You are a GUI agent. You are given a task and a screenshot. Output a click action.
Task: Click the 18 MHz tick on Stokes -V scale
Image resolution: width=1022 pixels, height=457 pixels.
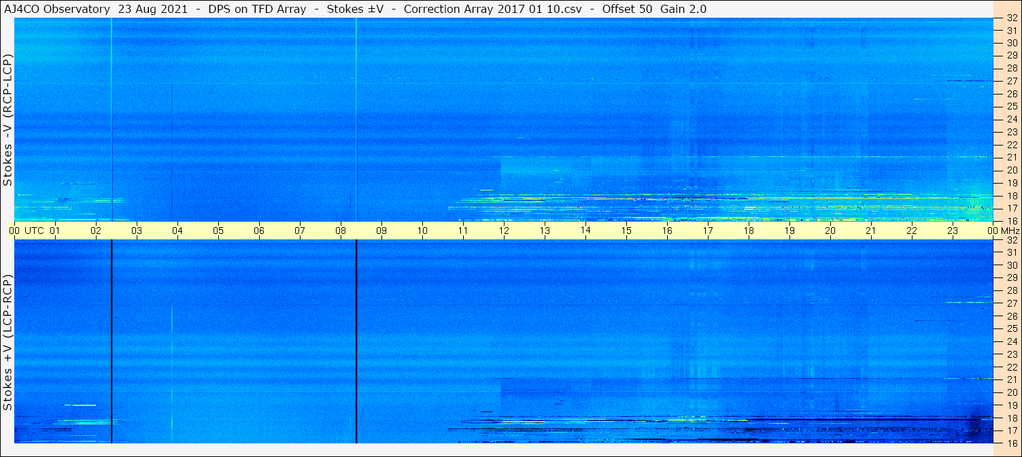click(1011, 195)
